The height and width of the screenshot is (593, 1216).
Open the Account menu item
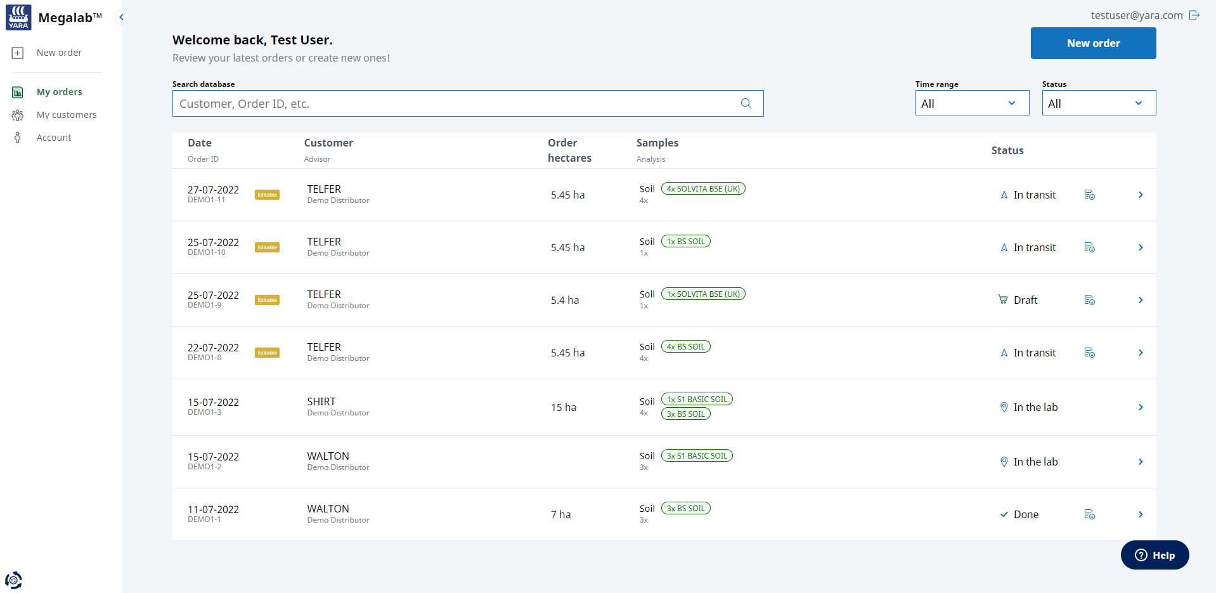(x=54, y=138)
